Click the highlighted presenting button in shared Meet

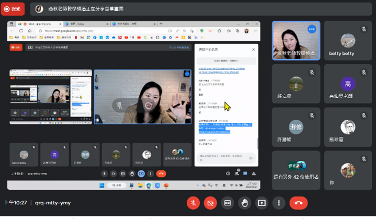(141, 174)
